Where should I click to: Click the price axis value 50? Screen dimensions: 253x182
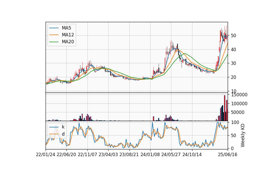(x=233, y=36)
